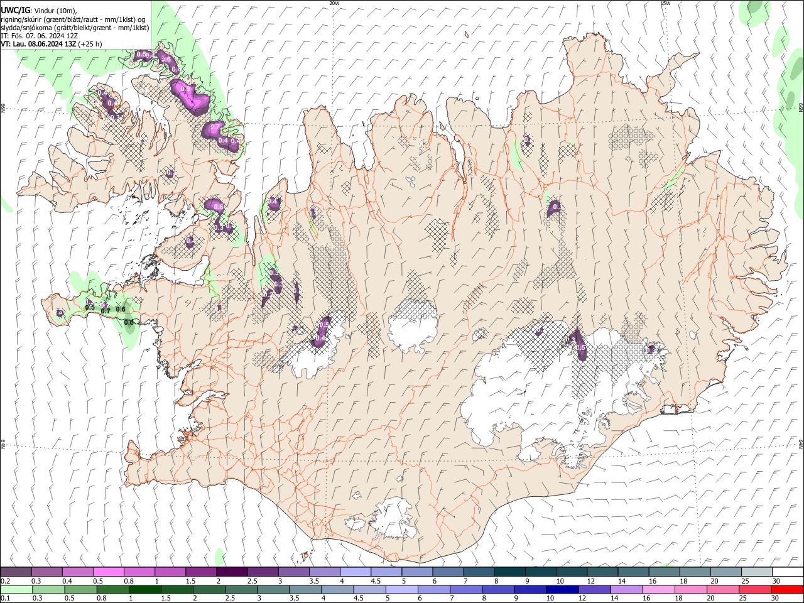This screenshot has width=804, height=603.
Task: Pick the pale grey swatch between 25 and 30, top row
Action: (758, 572)
